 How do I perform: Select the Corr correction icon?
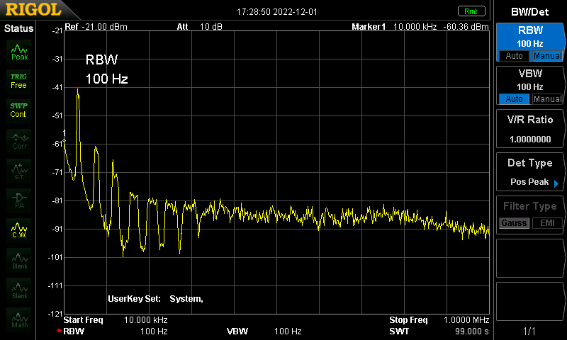19,141
